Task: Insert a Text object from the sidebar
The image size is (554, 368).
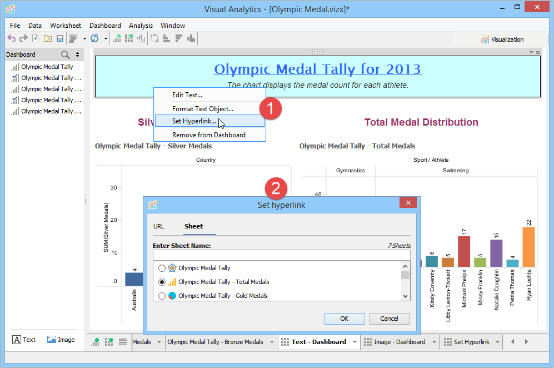Action: [x=24, y=340]
